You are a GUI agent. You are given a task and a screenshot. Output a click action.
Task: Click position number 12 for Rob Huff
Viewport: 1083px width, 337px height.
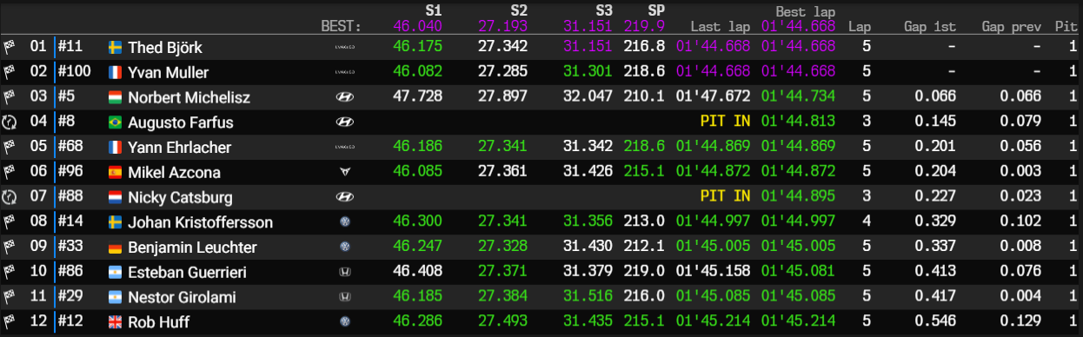pyautogui.click(x=38, y=322)
